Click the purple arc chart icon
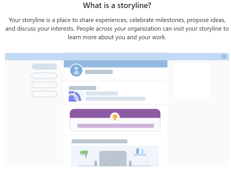Viewport: 231px width, 177px height. point(75,97)
